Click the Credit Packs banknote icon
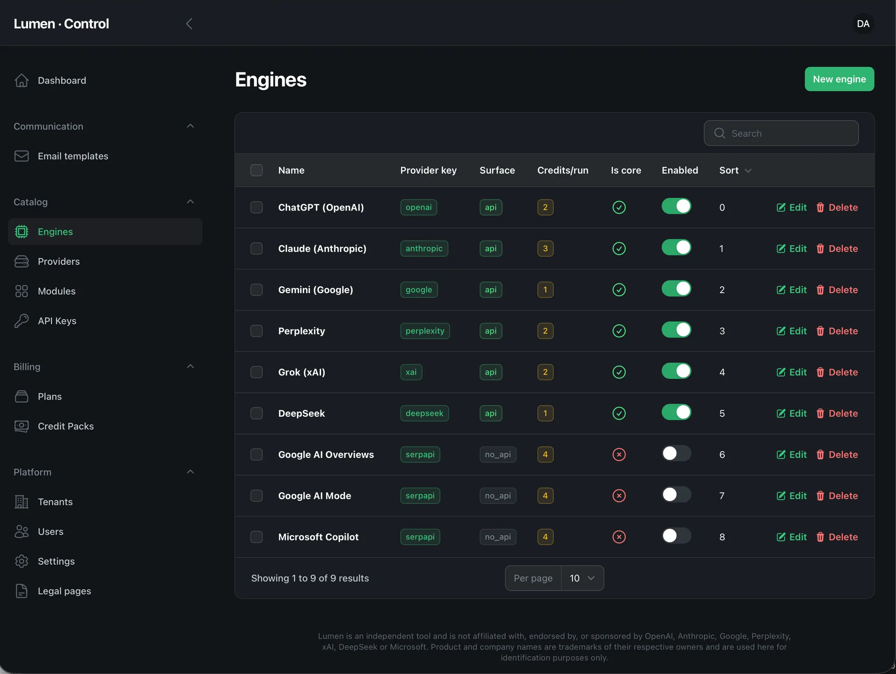Screen dimensions: 896x674 pos(21,426)
